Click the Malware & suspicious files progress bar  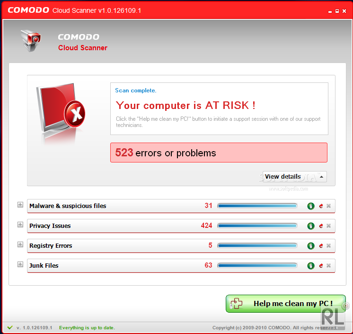[x=257, y=206]
